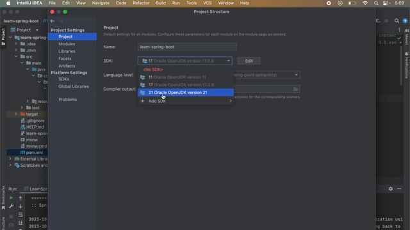Screen dimensions: 410x230
Task: Click the java source folder
Action: coord(38,70)
